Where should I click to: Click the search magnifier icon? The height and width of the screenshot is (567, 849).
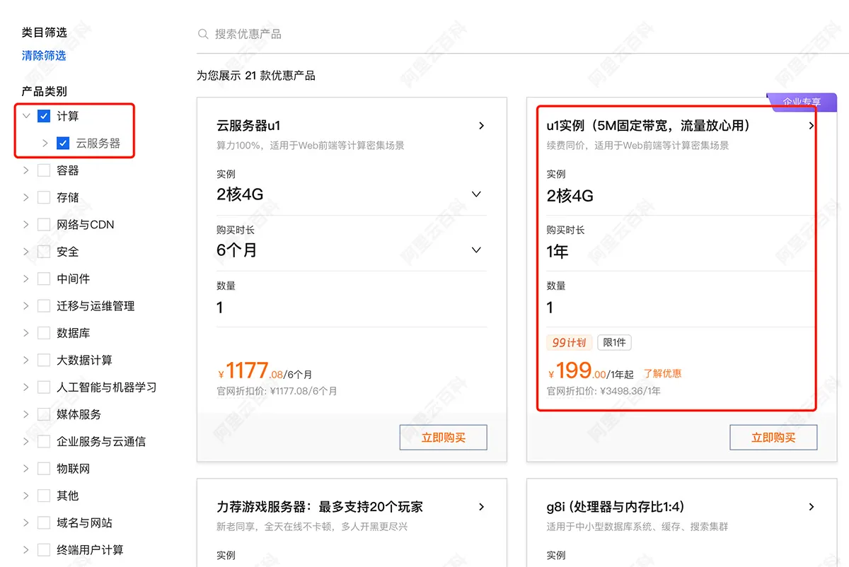(x=202, y=33)
